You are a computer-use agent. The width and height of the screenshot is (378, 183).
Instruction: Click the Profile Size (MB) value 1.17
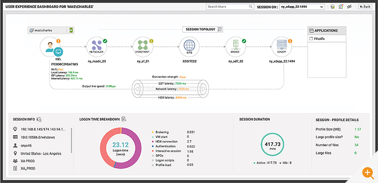pos(357,129)
